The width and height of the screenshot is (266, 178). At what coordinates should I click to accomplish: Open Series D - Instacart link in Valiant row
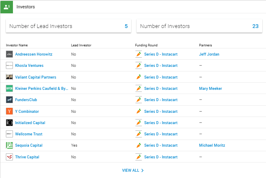tap(161, 77)
